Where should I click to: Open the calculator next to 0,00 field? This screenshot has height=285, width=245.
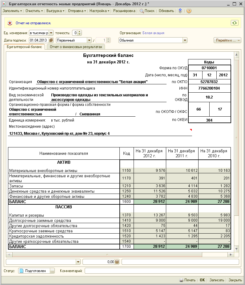pos(117,262)
